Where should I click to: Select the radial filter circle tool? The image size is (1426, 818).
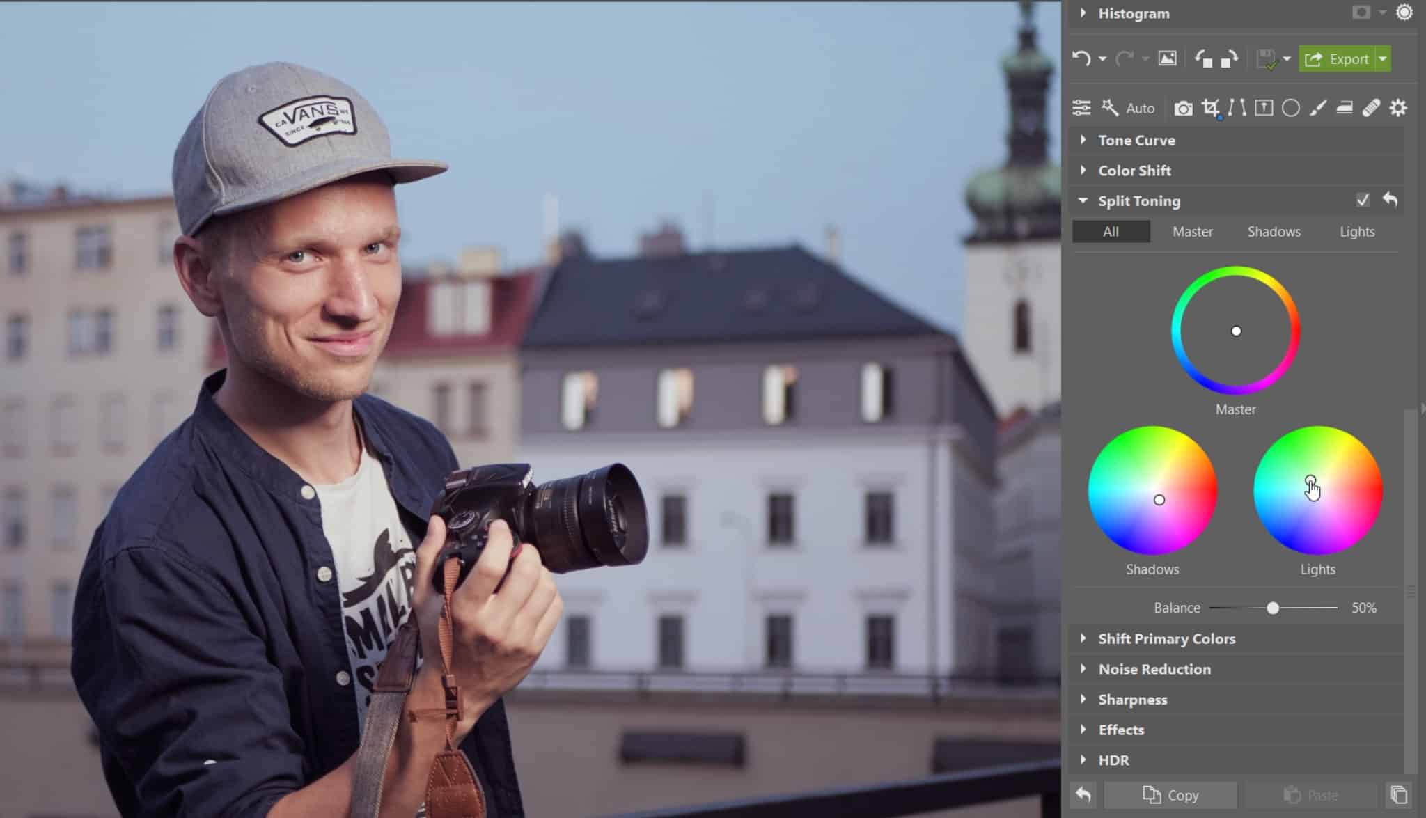coord(1291,108)
